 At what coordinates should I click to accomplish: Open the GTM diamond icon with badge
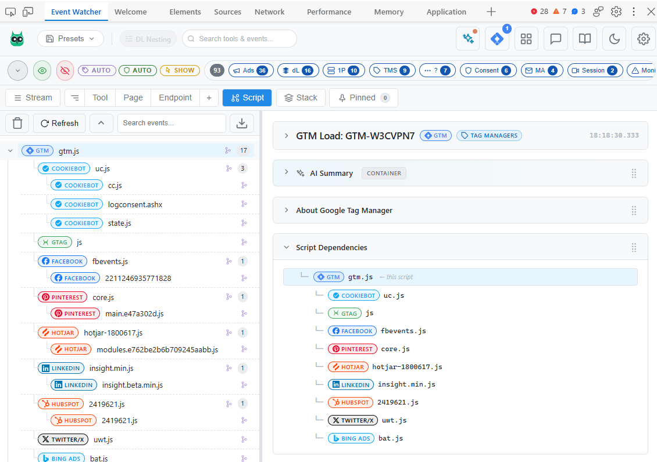click(497, 39)
